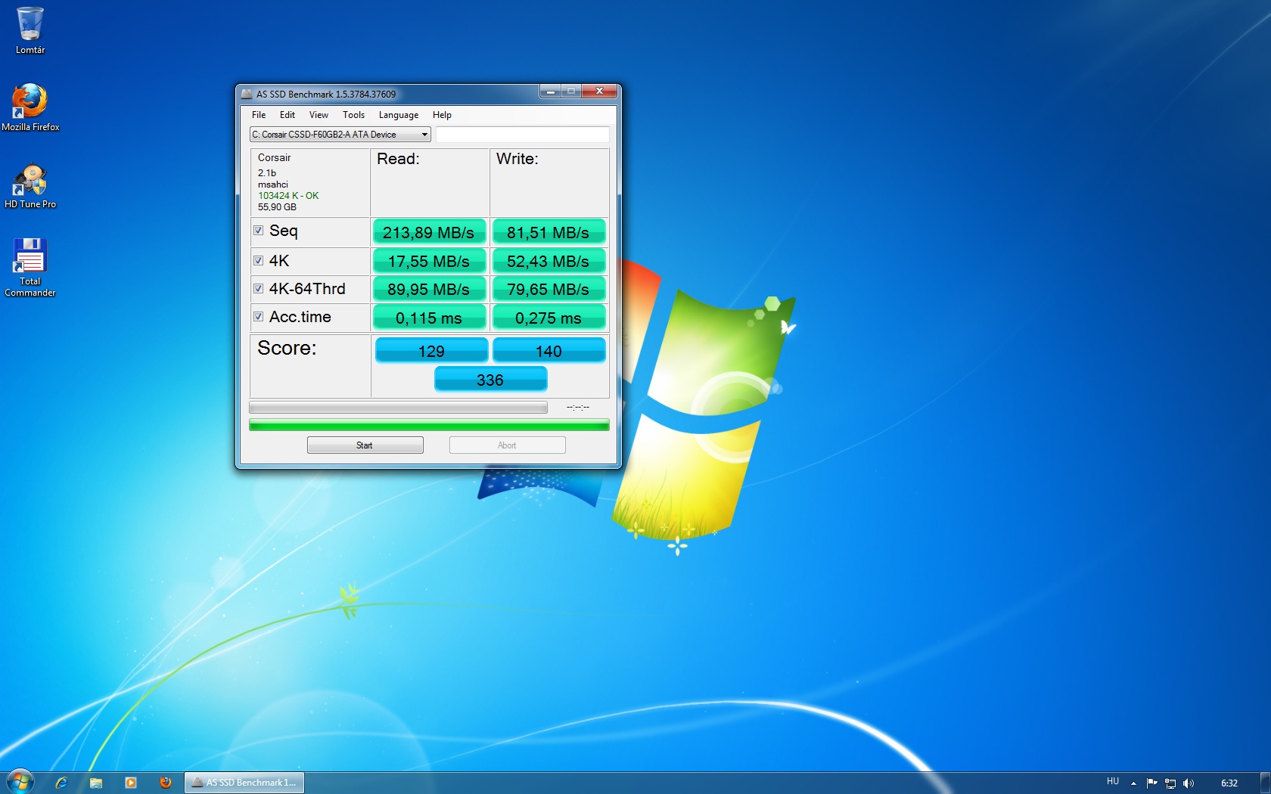Click the AS SSD title bar icon
1271x794 pixels.
[247, 94]
